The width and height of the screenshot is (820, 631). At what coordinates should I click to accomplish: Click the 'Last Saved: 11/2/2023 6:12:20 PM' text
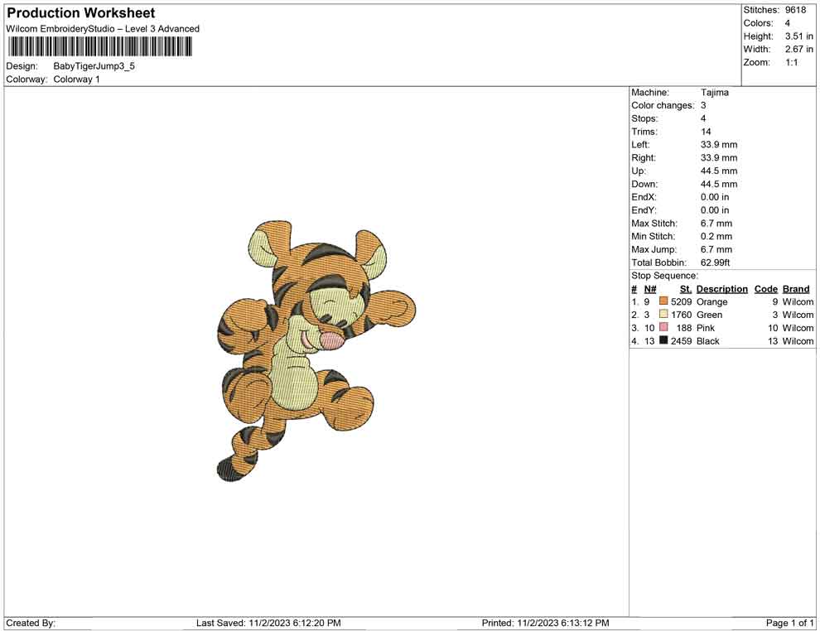click(268, 624)
